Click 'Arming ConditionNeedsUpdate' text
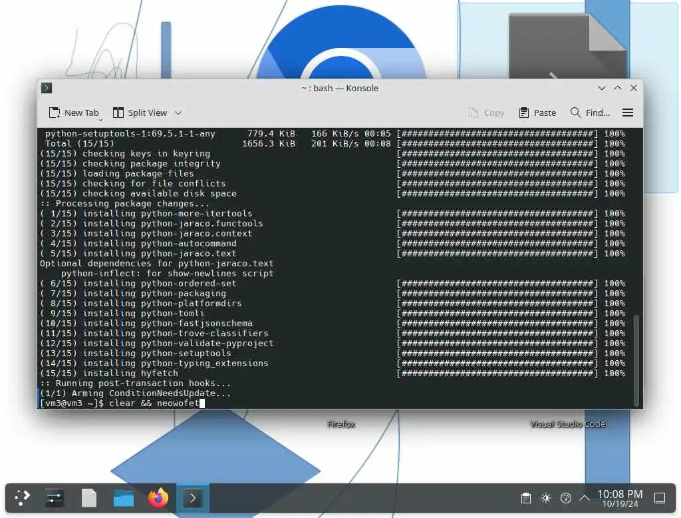 click(151, 393)
